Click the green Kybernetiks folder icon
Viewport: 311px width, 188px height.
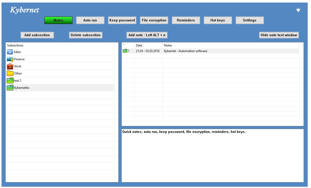10,88
